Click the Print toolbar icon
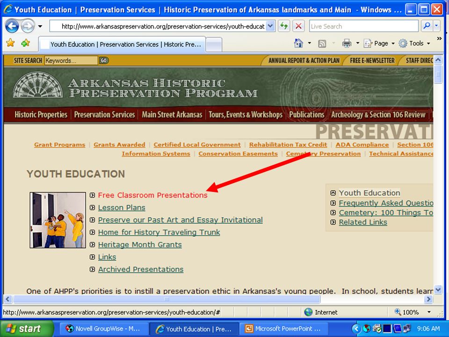 point(347,43)
